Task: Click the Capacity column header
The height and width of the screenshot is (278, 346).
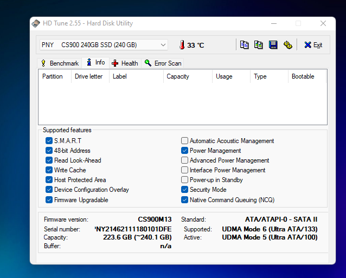Action: (x=188, y=76)
